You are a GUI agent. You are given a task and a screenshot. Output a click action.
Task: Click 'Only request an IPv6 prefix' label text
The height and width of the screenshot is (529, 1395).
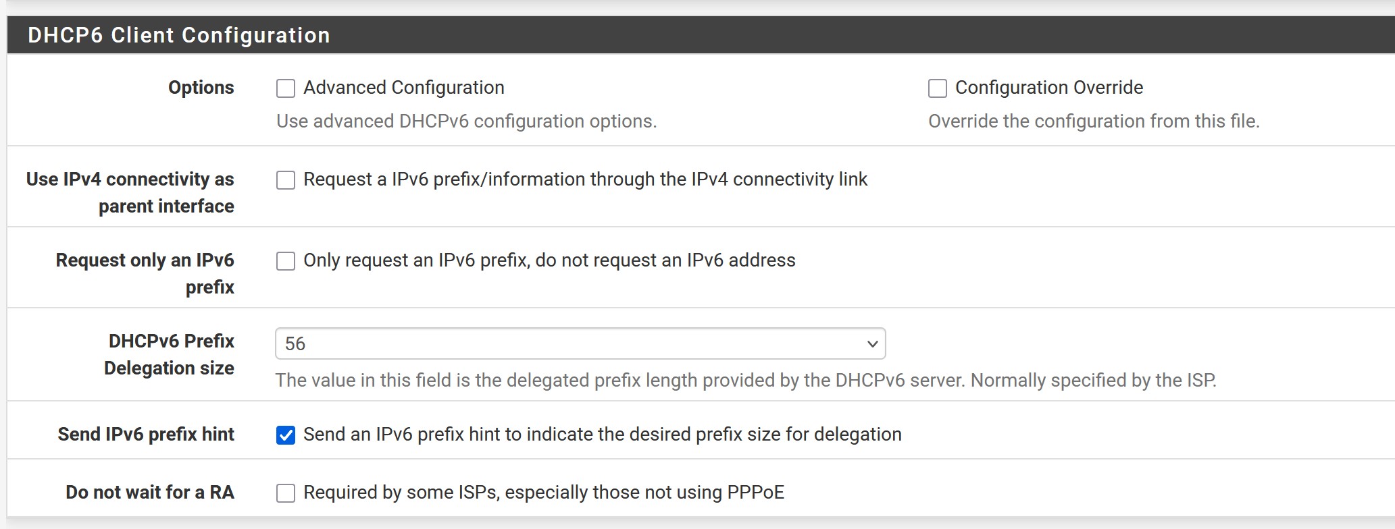(549, 260)
